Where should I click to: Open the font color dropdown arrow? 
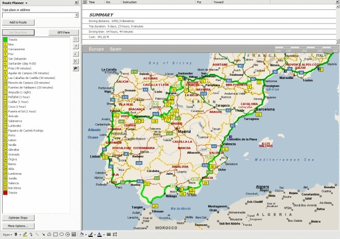click(104, 234)
